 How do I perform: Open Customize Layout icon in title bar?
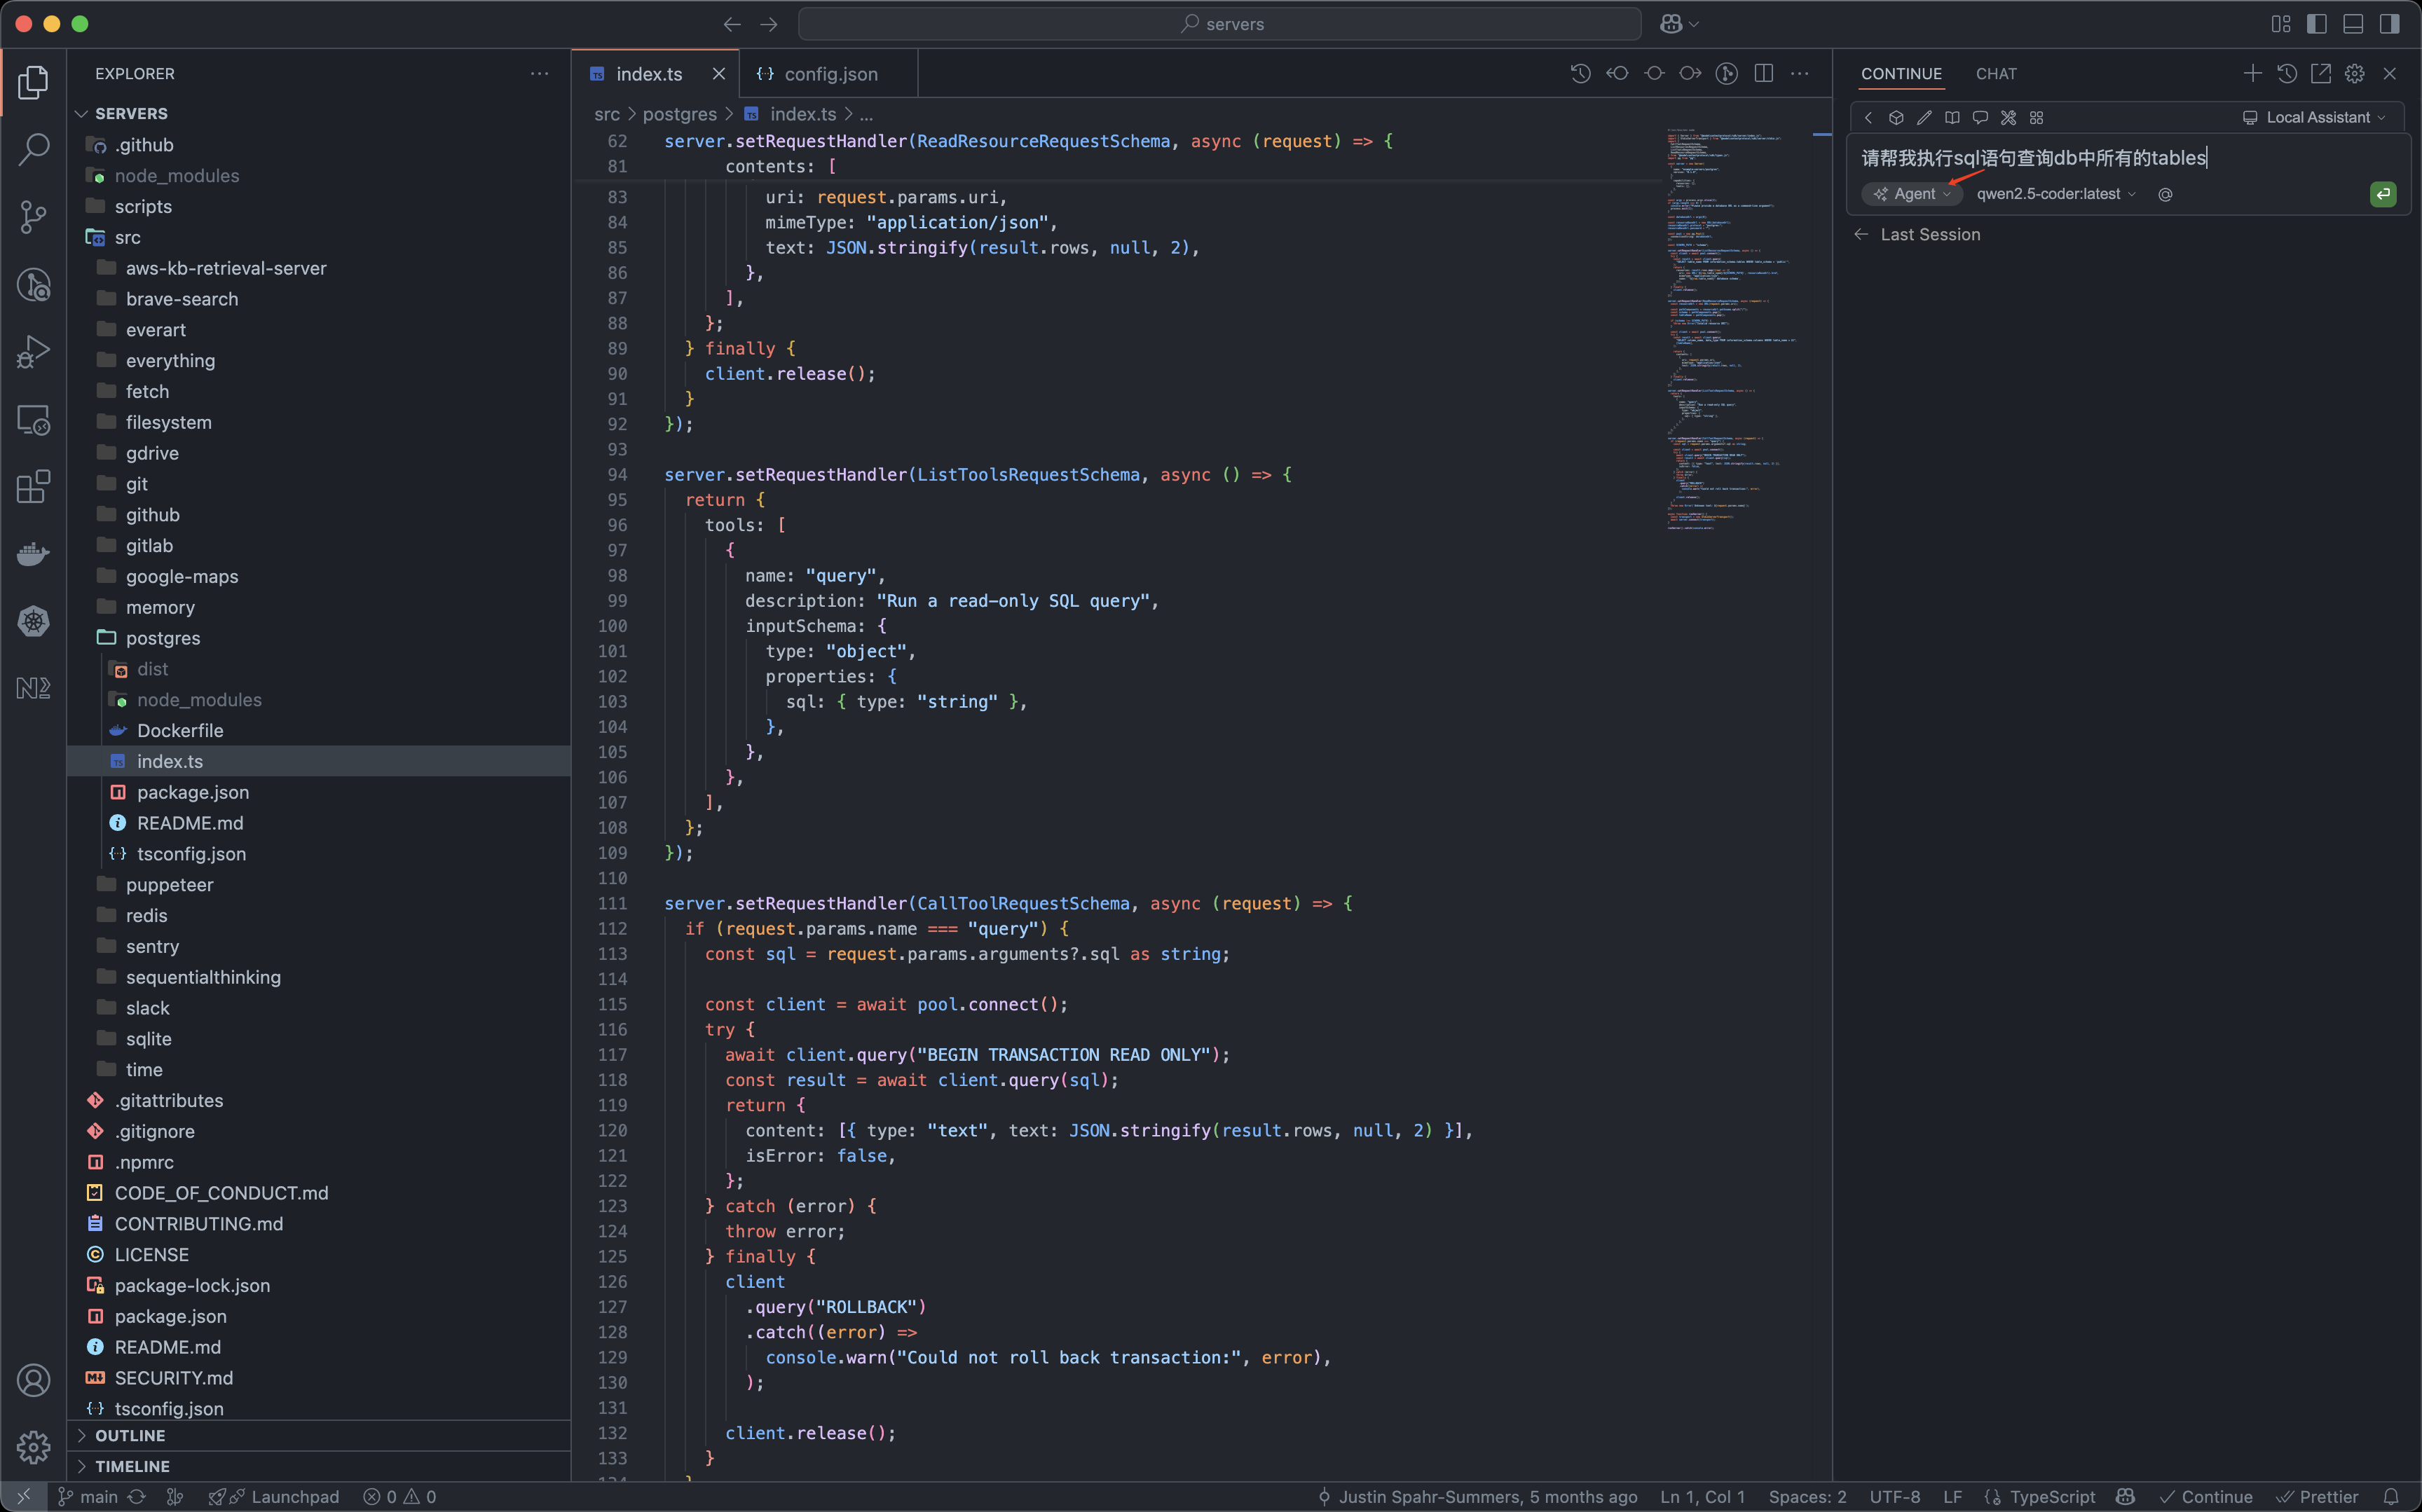tap(2280, 24)
